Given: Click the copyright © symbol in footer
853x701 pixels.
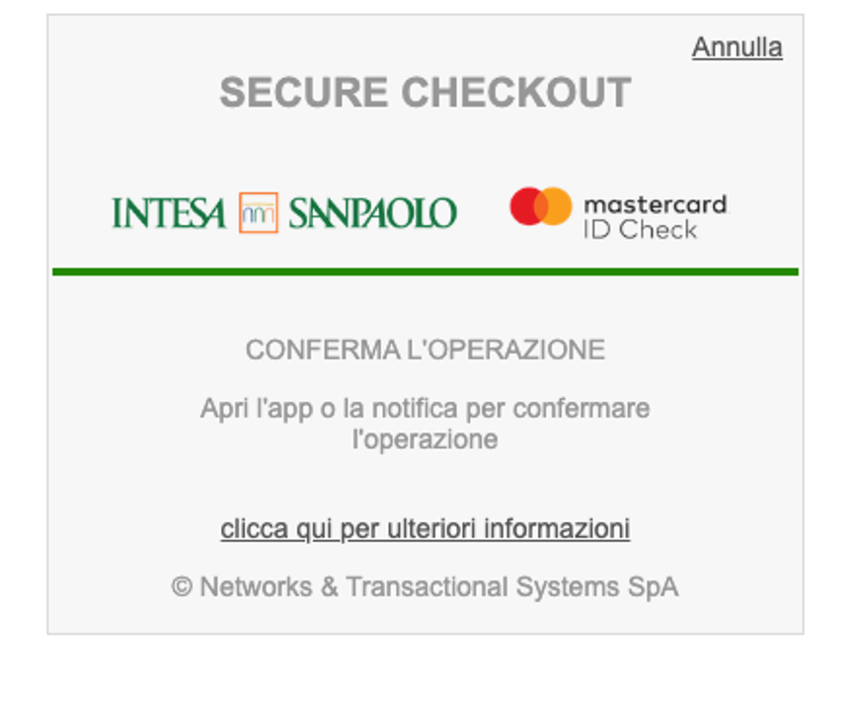Looking at the screenshot, I should tap(182, 587).
